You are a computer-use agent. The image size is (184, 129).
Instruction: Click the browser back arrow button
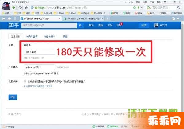(x=14, y=8)
